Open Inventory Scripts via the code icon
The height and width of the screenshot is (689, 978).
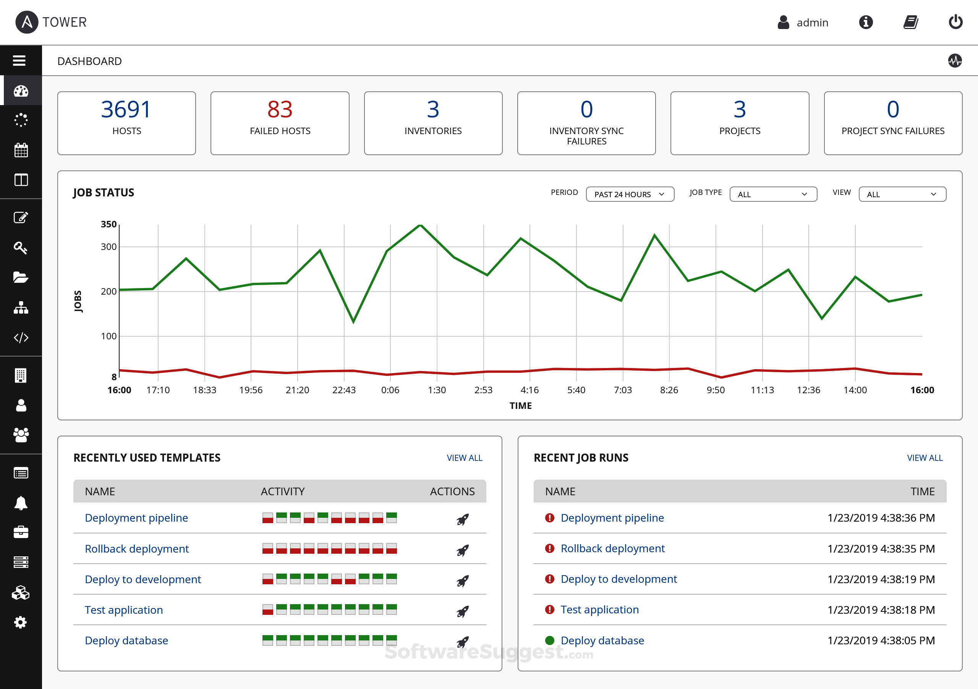tap(21, 337)
